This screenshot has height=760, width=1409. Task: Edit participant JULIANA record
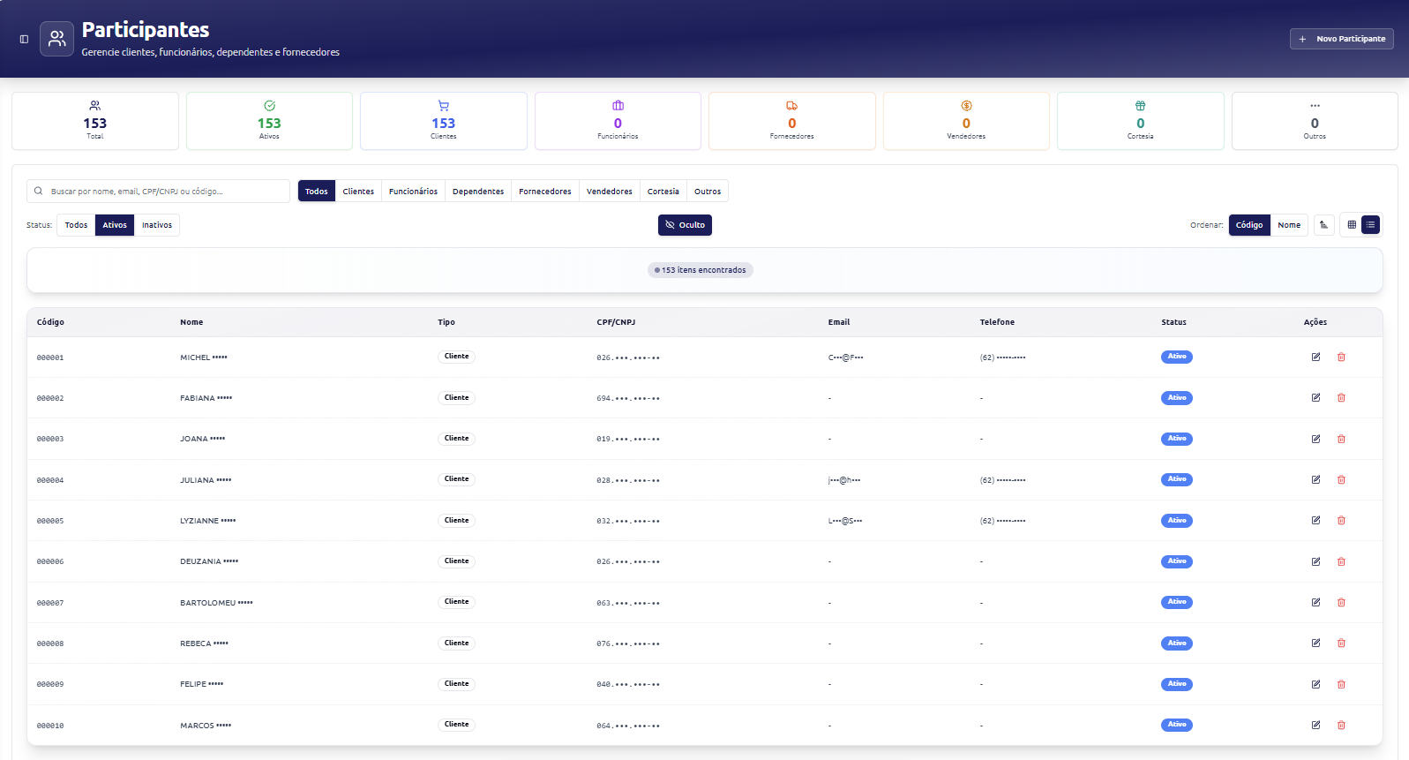1315,480
